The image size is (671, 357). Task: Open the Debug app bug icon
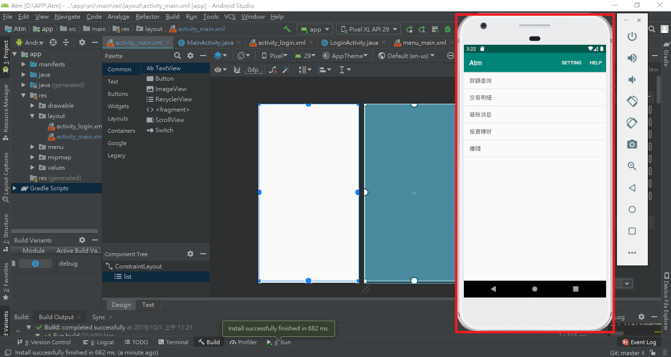(448, 29)
